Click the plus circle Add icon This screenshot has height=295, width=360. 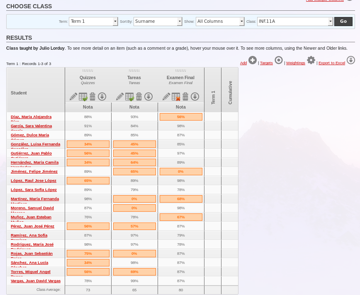253,60
